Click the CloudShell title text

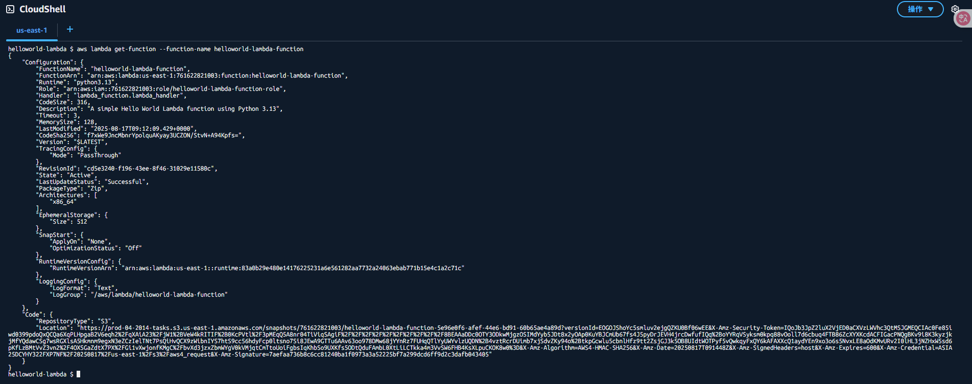pyautogui.click(x=43, y=9)
